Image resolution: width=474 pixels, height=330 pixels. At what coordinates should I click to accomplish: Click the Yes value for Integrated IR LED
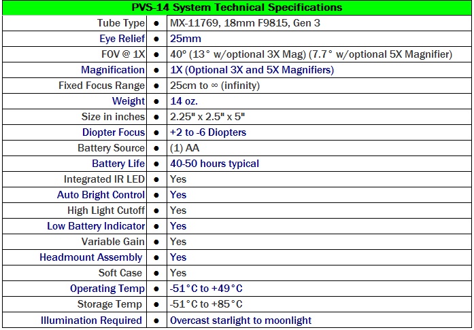pos(178,179)
